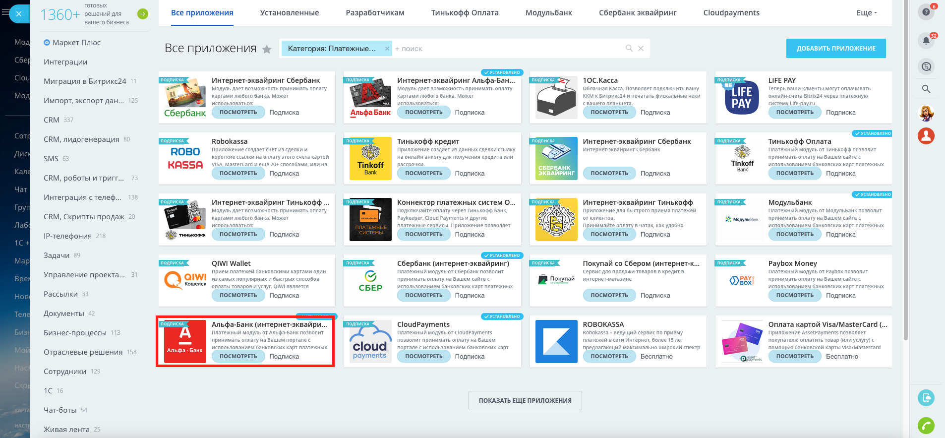Open the Сбербанк app logo thumbnail
945x438 pixels.
coord(185,98)
